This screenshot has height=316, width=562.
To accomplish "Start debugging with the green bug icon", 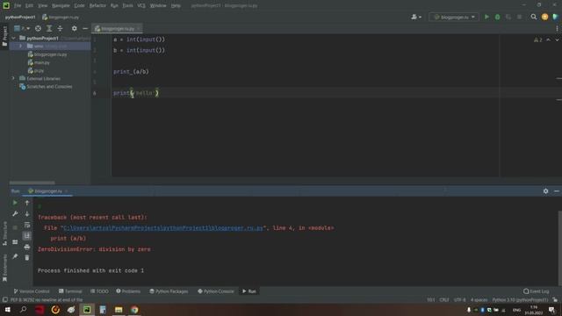I will tap(498, 17).
